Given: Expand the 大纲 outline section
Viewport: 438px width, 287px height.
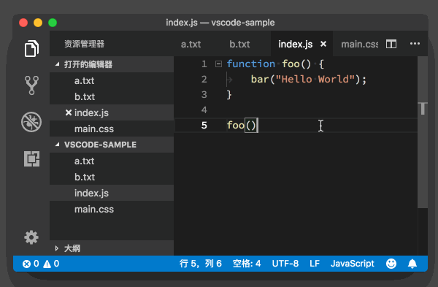Looking at the screenshot, I should pos(57,248).
